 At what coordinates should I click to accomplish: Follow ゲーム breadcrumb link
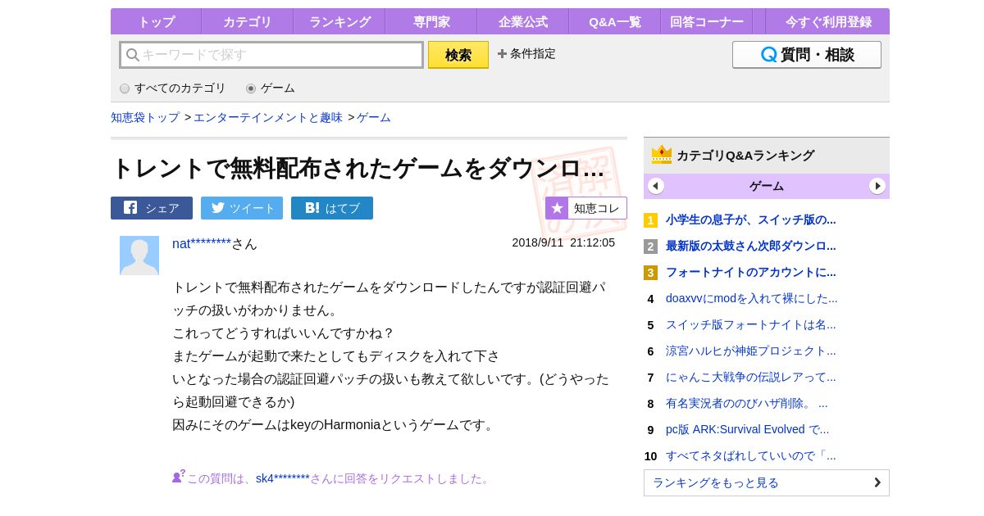pyautogui.click(x=374, y=117)
